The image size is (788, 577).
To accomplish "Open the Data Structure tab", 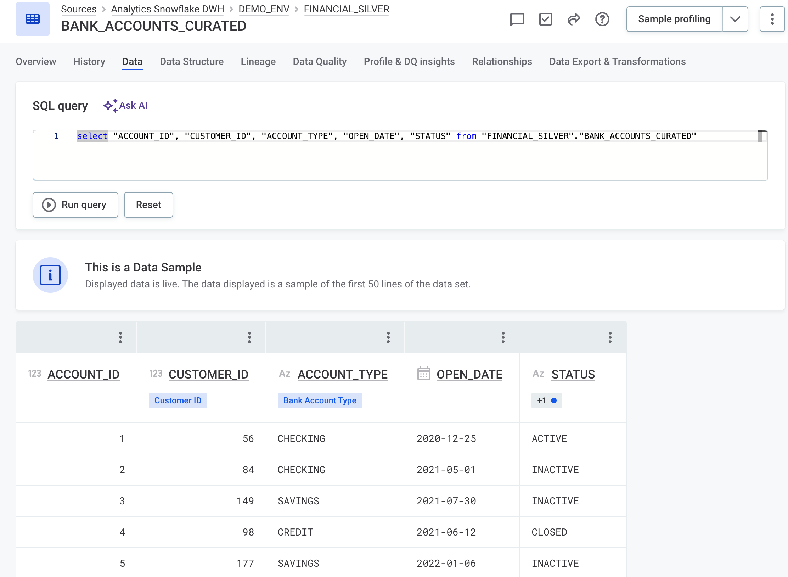I will tap(192, 62).
